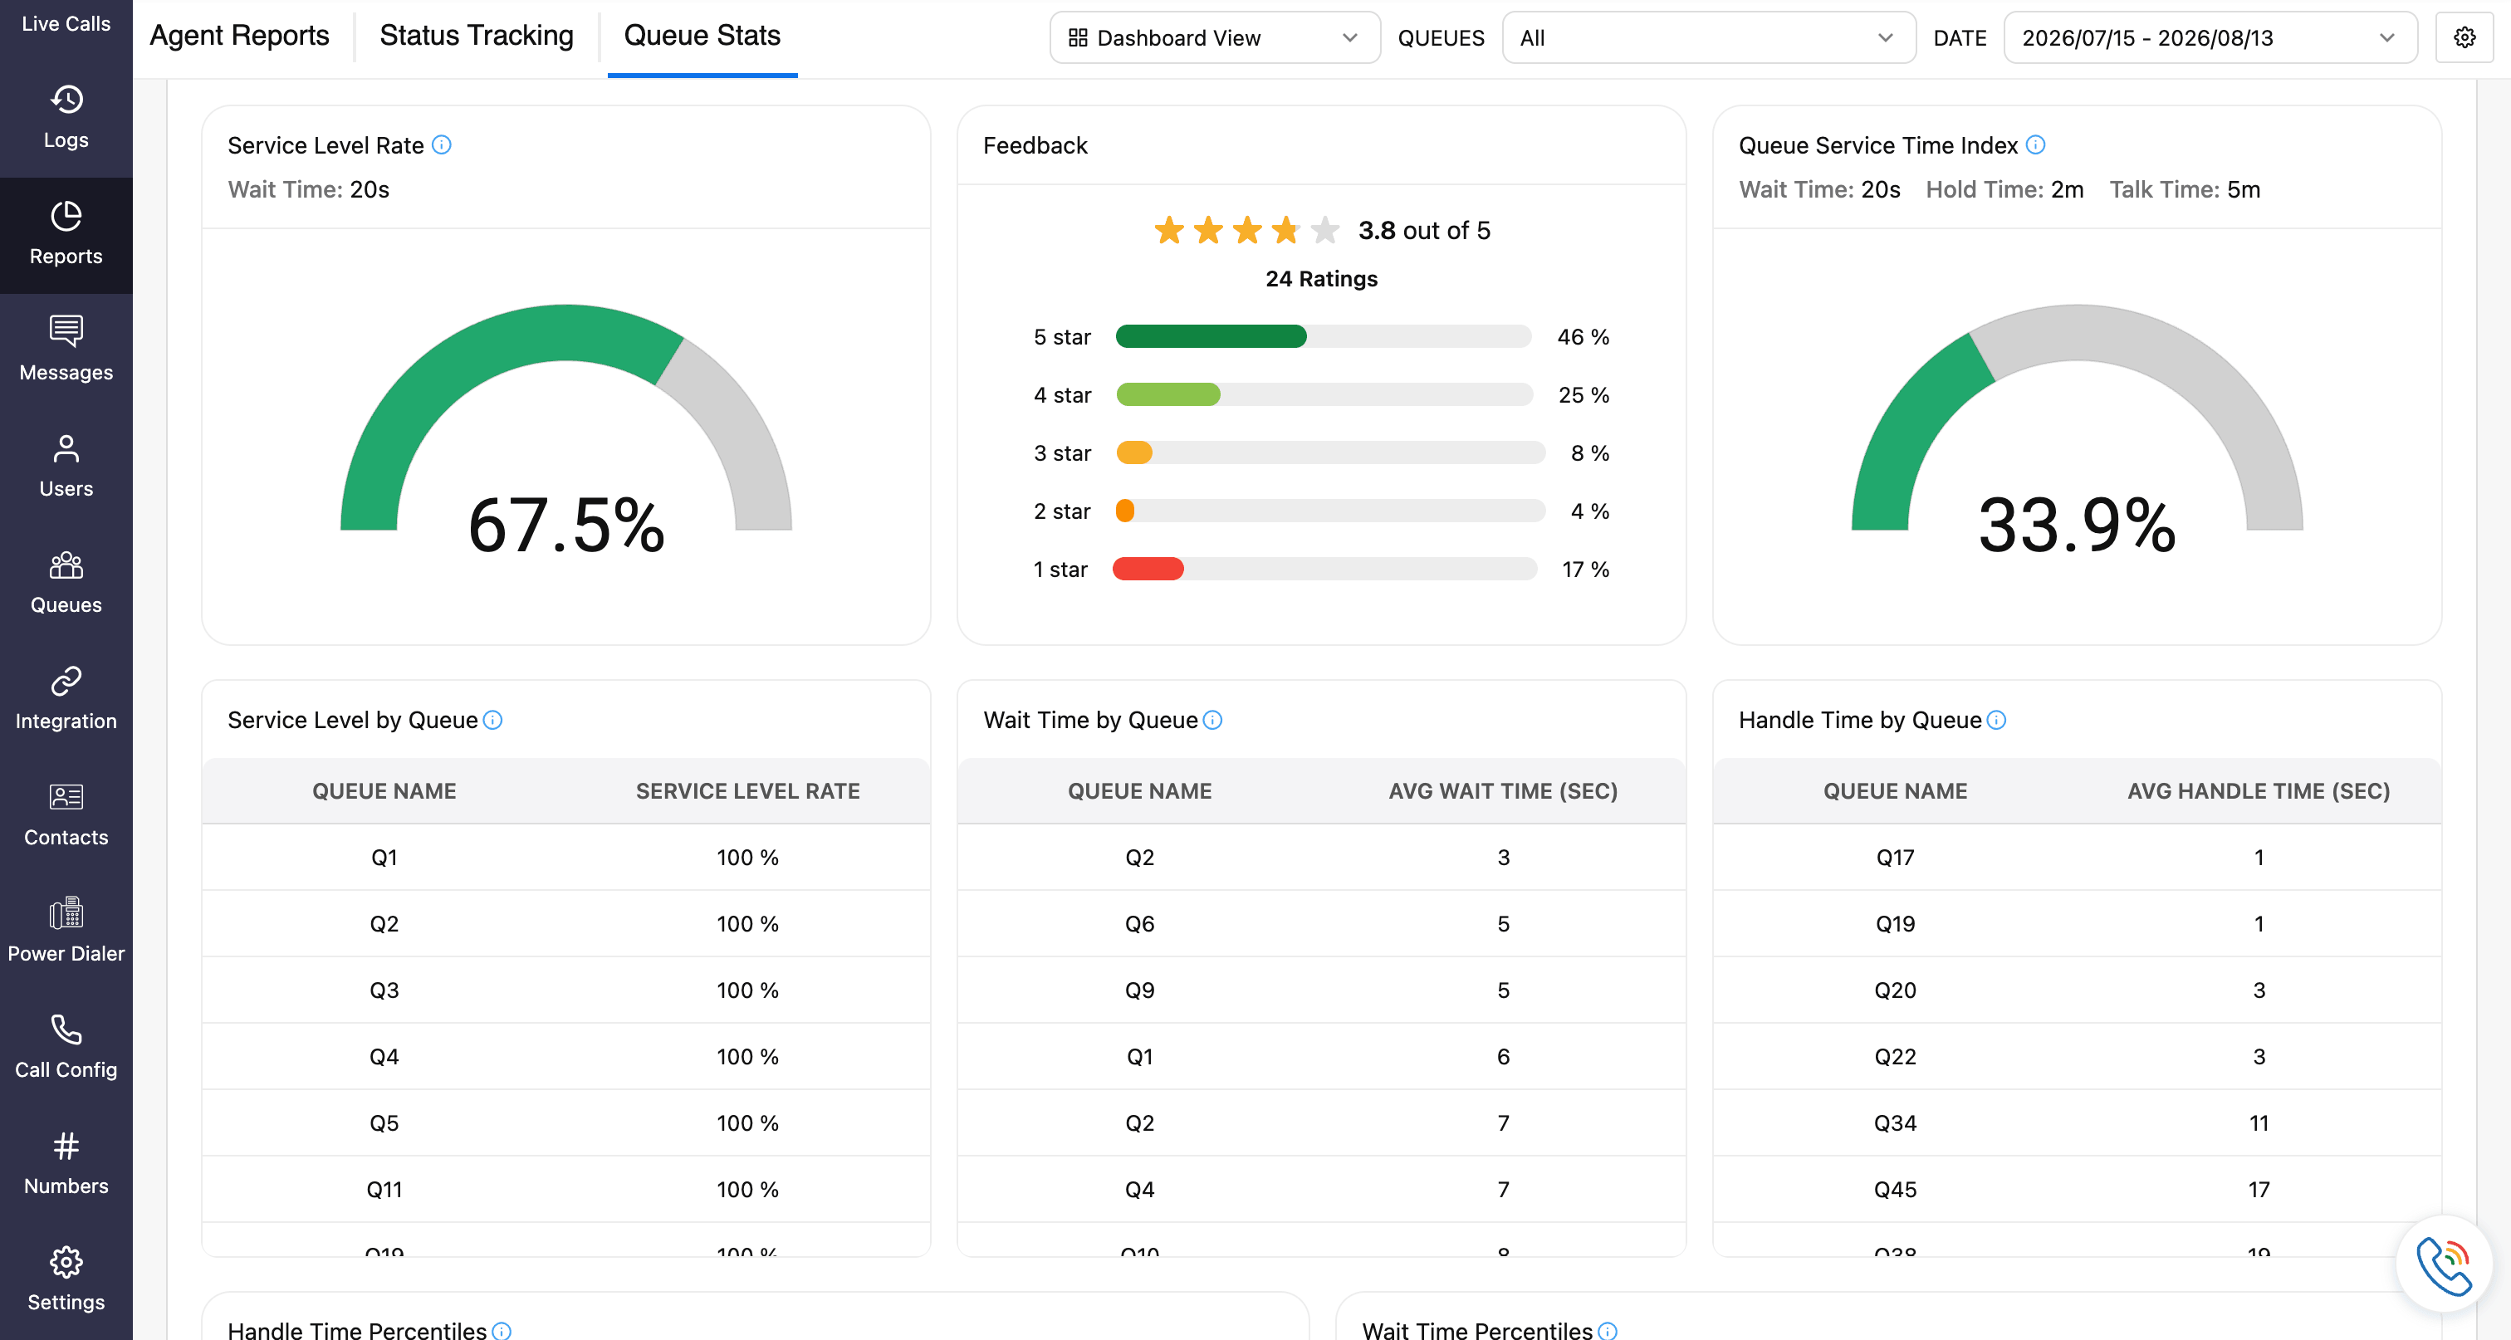Open Users page in sidebar
Screen dimensions: 2511x1340
(66, 465)
